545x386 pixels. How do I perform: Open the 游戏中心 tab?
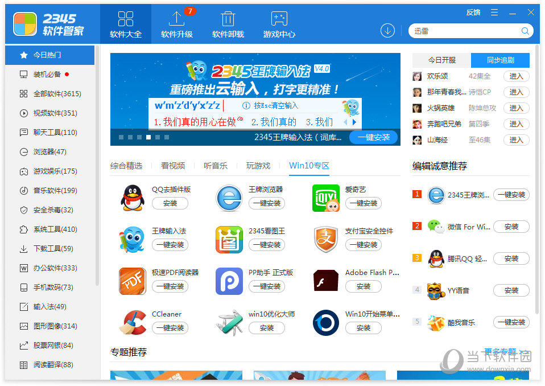279,24
